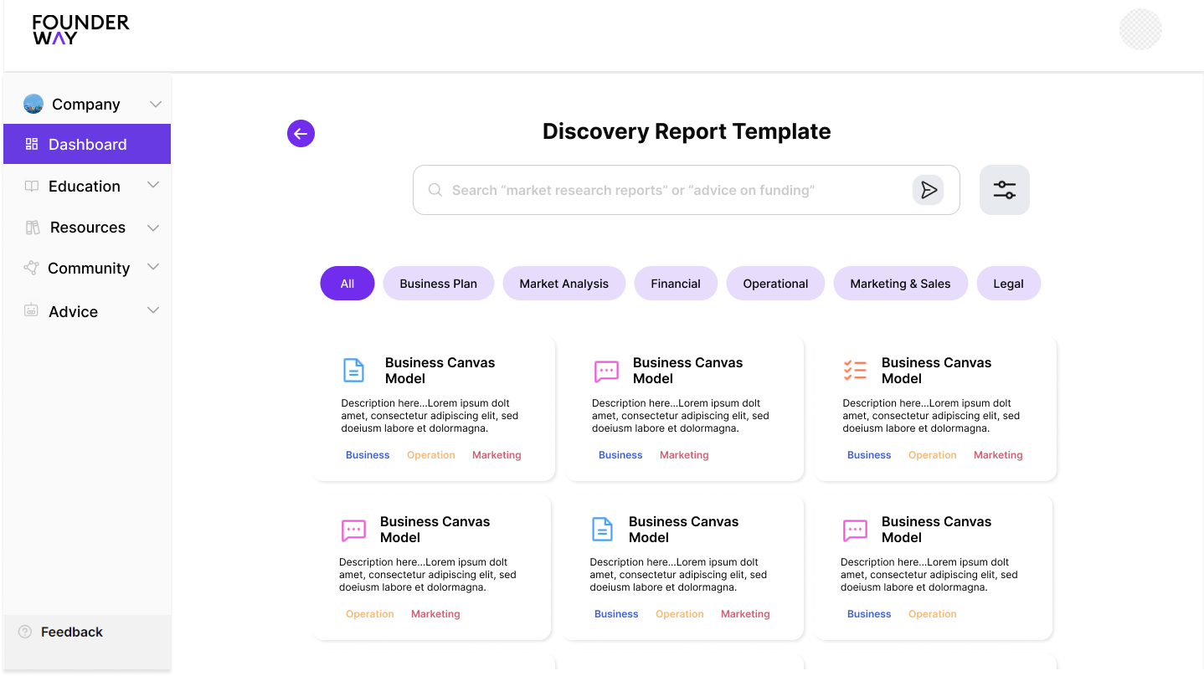This screenshot has height=676, width=1204.
Task: Click Business tag on card tagged only Business, Operation
Action: [x=869, y=614]
